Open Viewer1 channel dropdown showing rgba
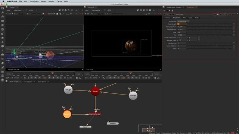The image size is (239, 134). tap(9, 10)
